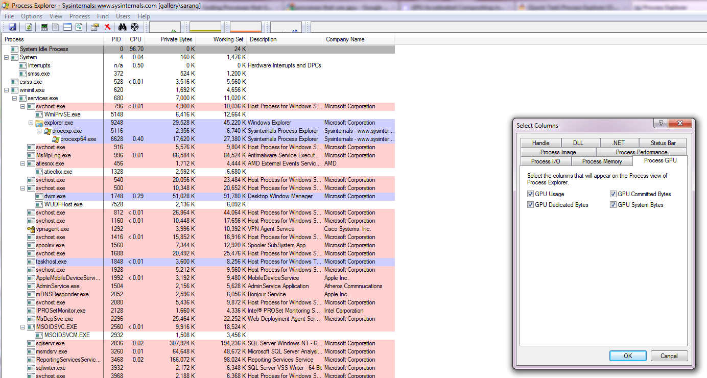This screenshot has height=378, width=707.
Task: Switch to the Process I/O tab
Action: click(x=546, y=161)
